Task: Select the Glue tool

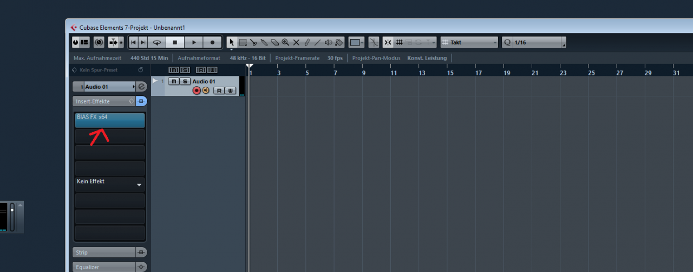Action: pos(264,42)
